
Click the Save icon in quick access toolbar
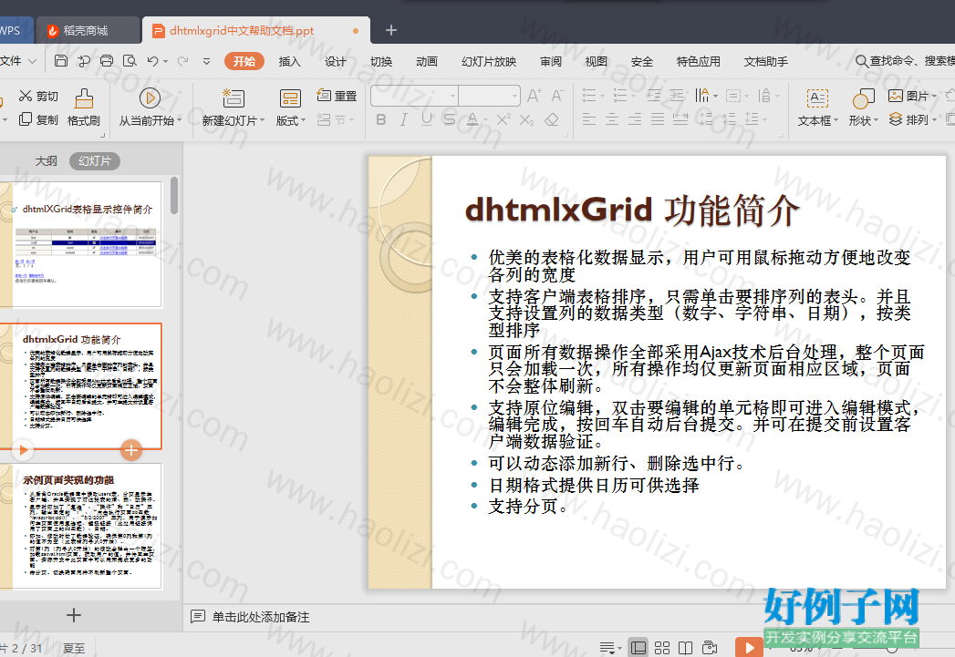coord(61,61)
